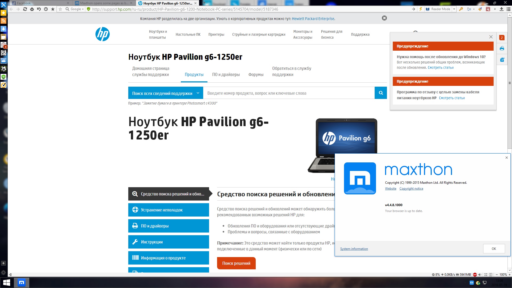Select Устранение неполадок button

(169, 210)
